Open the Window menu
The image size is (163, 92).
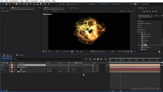pyautogui.click(x=48, y=1)
